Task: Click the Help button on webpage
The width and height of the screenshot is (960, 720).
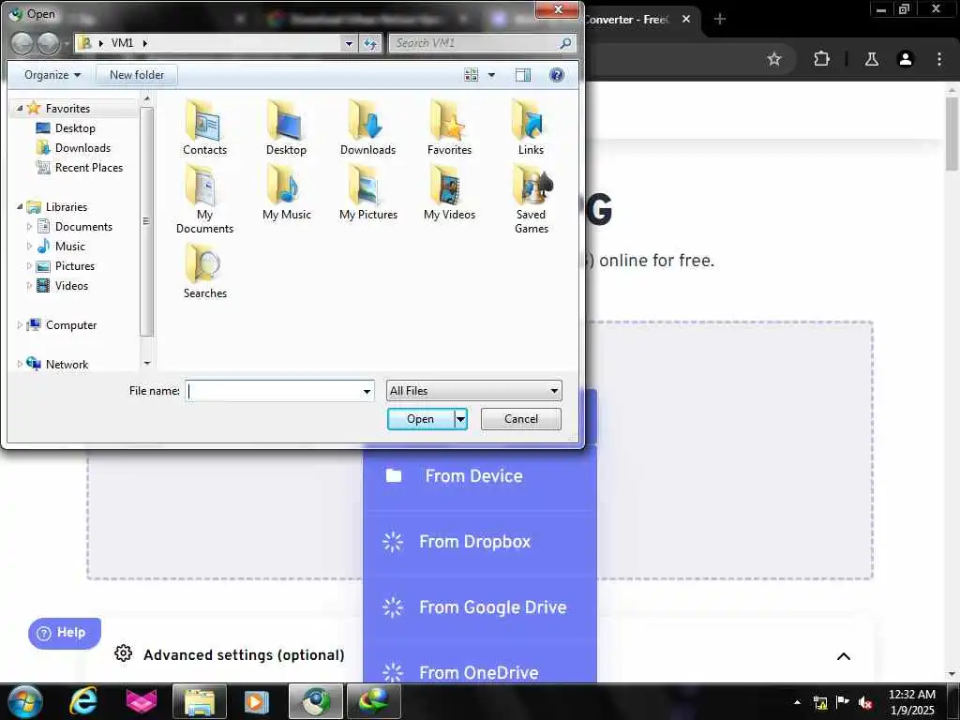Action: (x=65, y=633)
